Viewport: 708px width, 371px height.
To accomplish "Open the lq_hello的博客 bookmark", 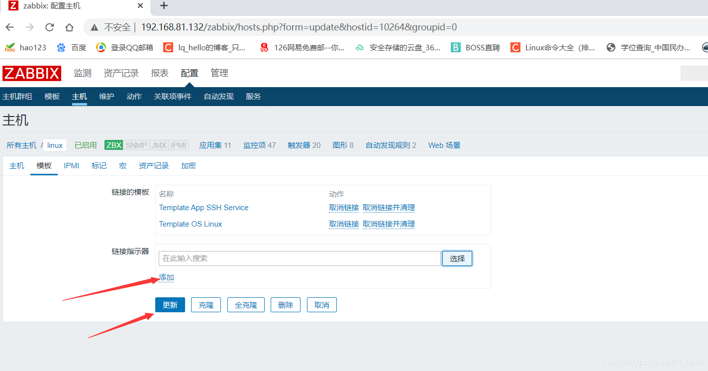I will pyautogui.click(x=204, y=47).
